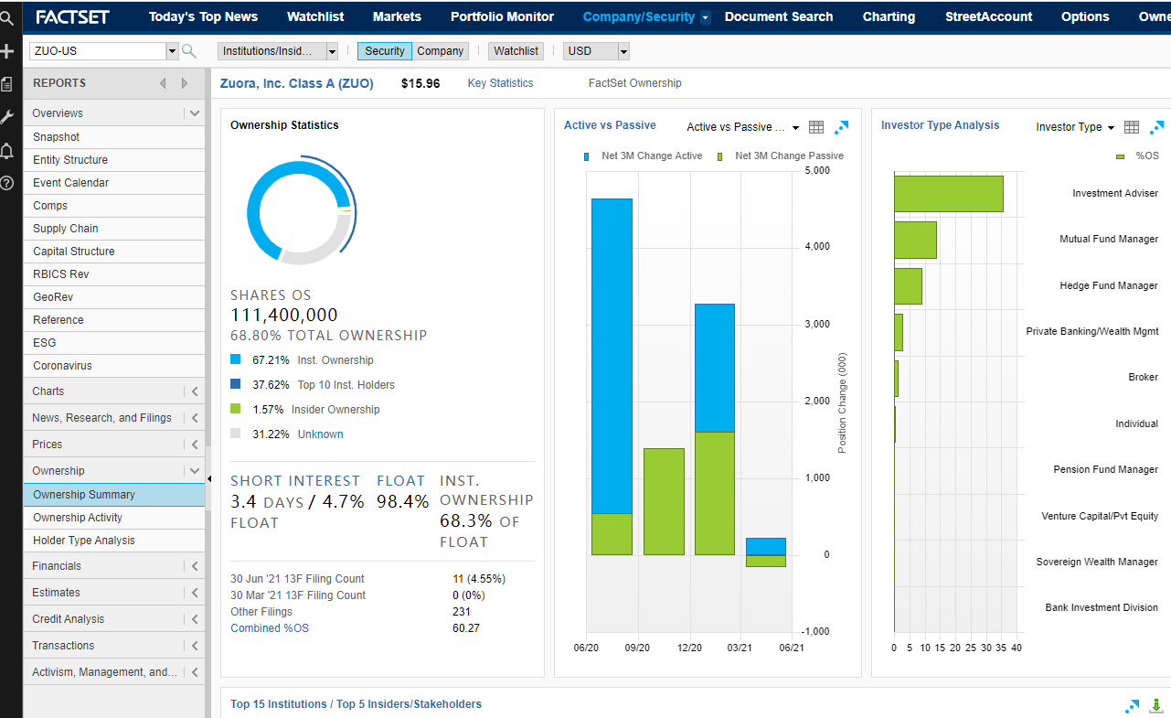Collapse the Ownership section
Viewport: 1171px width, 718px height.
tap(194, 471)
